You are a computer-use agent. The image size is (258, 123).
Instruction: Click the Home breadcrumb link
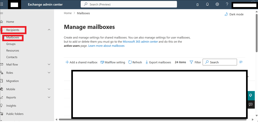point(68,13)
